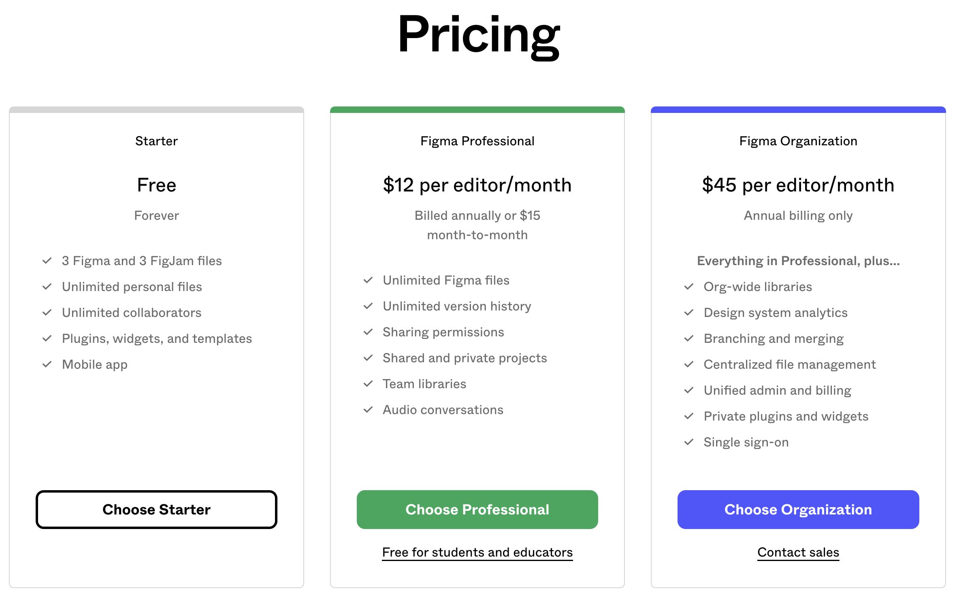Click checkmark next to Branching and merging
This screenshot has width=959, height=595.
[x=688, y=338]
